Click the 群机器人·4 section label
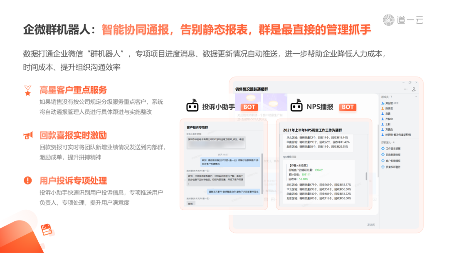The height and width of the screenshot is (253, 449). tap(388, 142)
